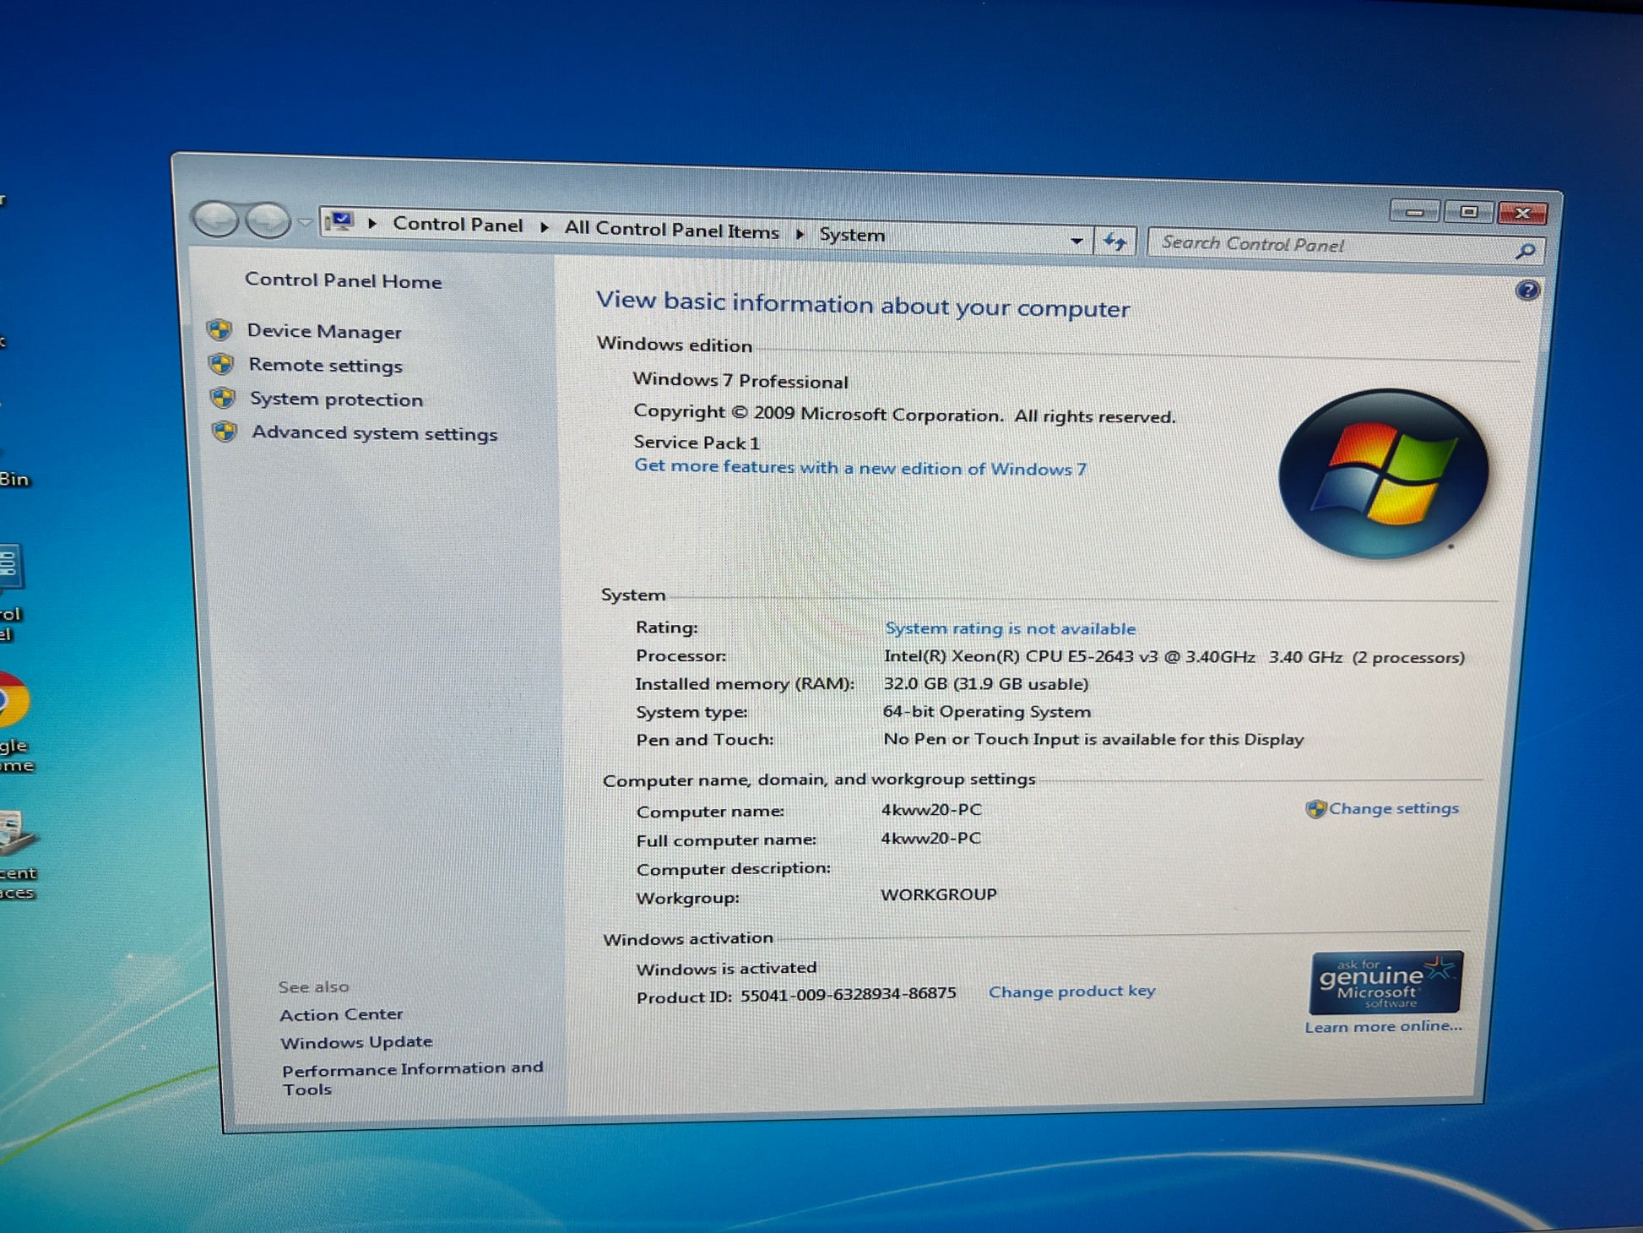
Task: Select System breadcrumb segment
Action: (852, 235)
